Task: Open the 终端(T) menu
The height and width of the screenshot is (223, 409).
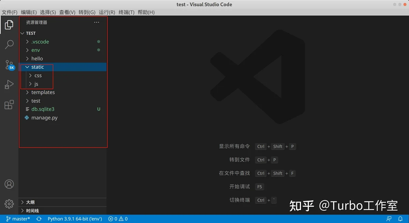Action: (126, 12)
